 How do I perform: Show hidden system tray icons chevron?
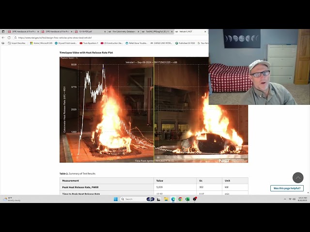pyautogui.click(x=285, y=199)
